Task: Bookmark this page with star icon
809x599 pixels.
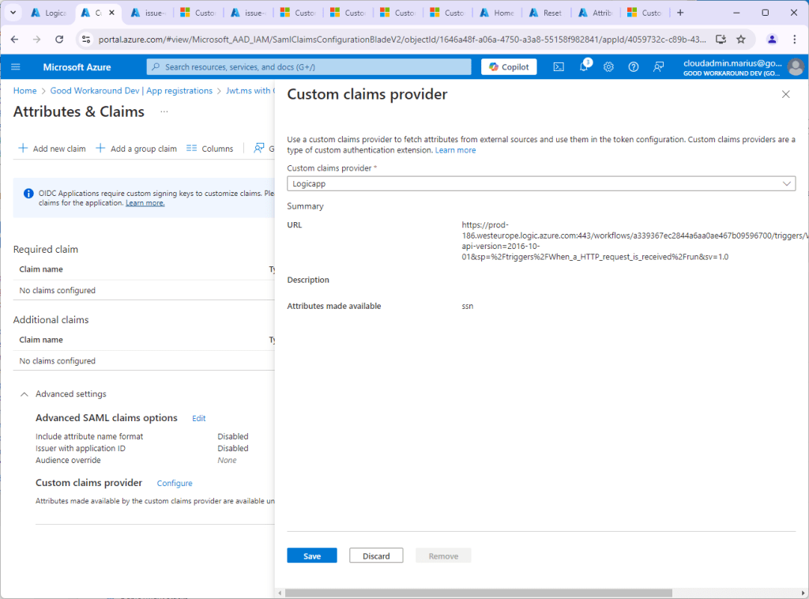Action: [741, 39]
